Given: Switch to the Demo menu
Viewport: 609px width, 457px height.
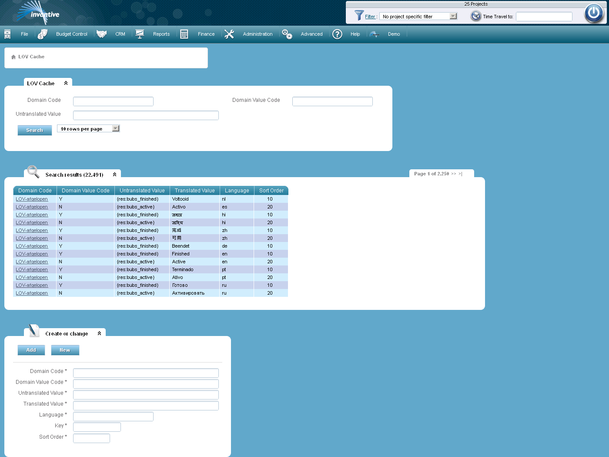Looking at the screenshot, I should click(394, 34).
